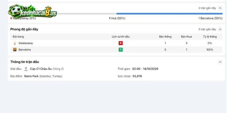Click the 'Bàn thua' column header
This screenshot has height=113, width=227.
point(186,37)
